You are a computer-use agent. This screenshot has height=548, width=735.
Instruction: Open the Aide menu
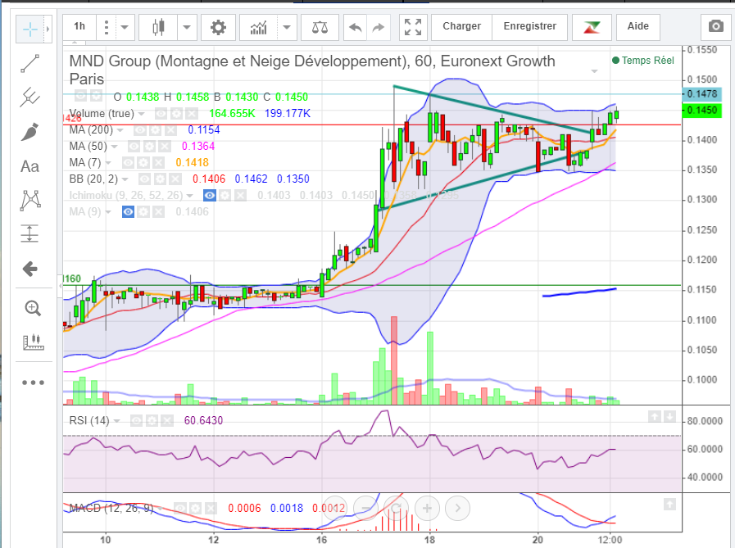click(638, 26)
